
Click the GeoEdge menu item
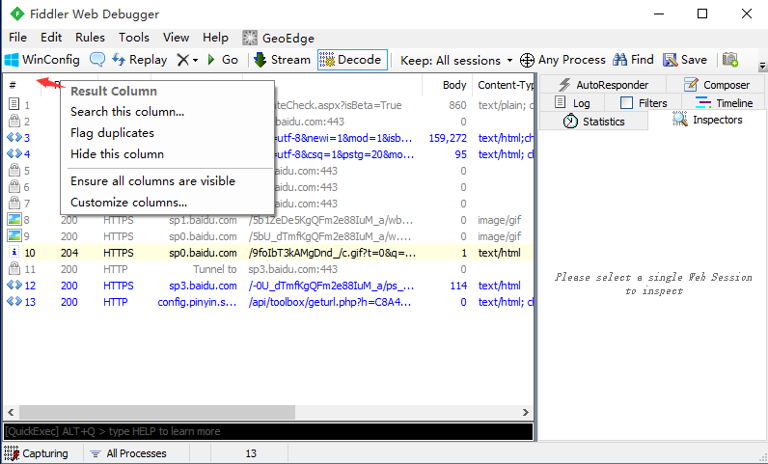(x=278, y=39)
